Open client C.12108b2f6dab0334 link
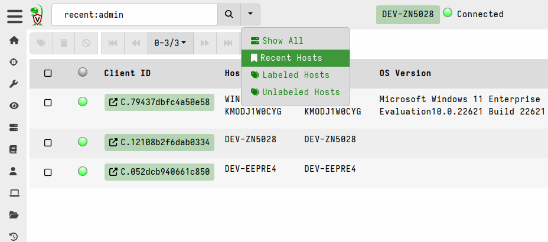 (159, 142)
